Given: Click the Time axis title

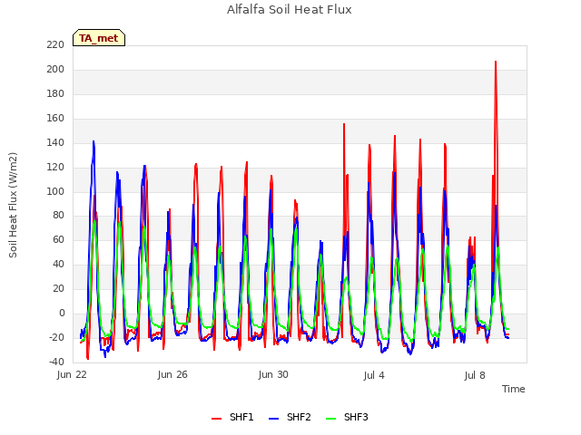Looking at the screenshot, I should tap(514, 389).
